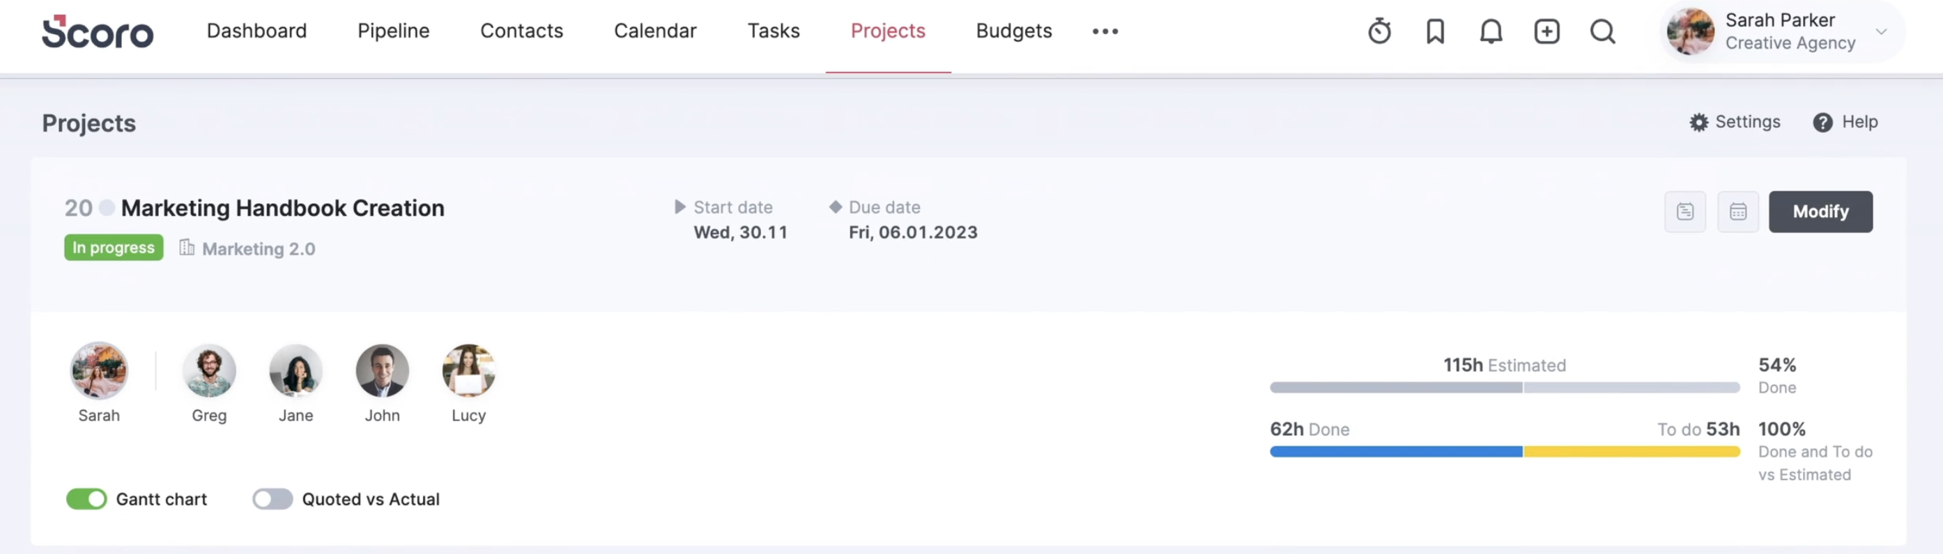1943x554 pixels.
Task: Click the Due date diamond icon
Action: tap(835, 207)
